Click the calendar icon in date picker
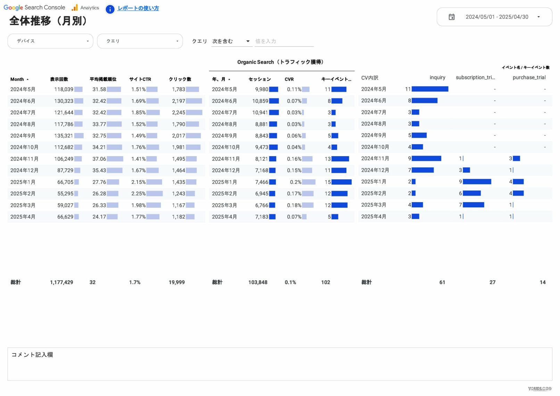 pos(451,17)
